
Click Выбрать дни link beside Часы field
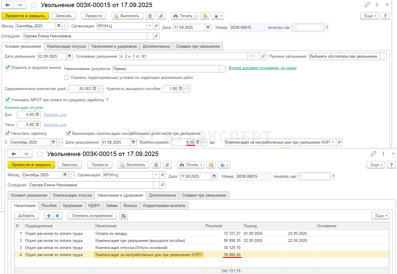(55, 125)
